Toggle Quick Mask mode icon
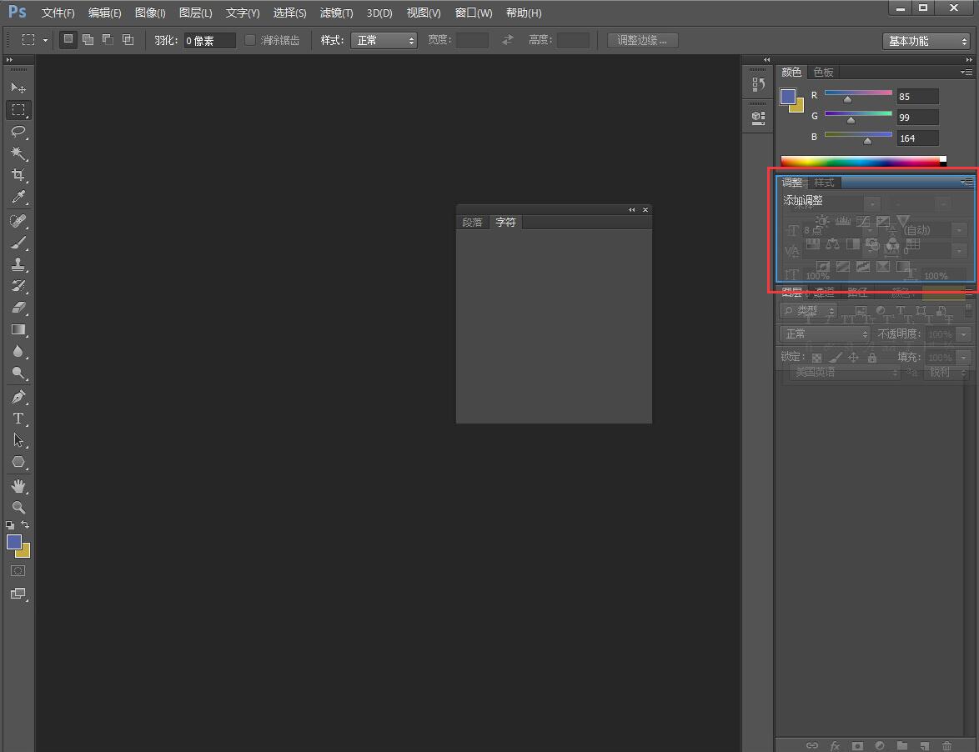Screen dimensions: 979x752 tap(18, 571)
